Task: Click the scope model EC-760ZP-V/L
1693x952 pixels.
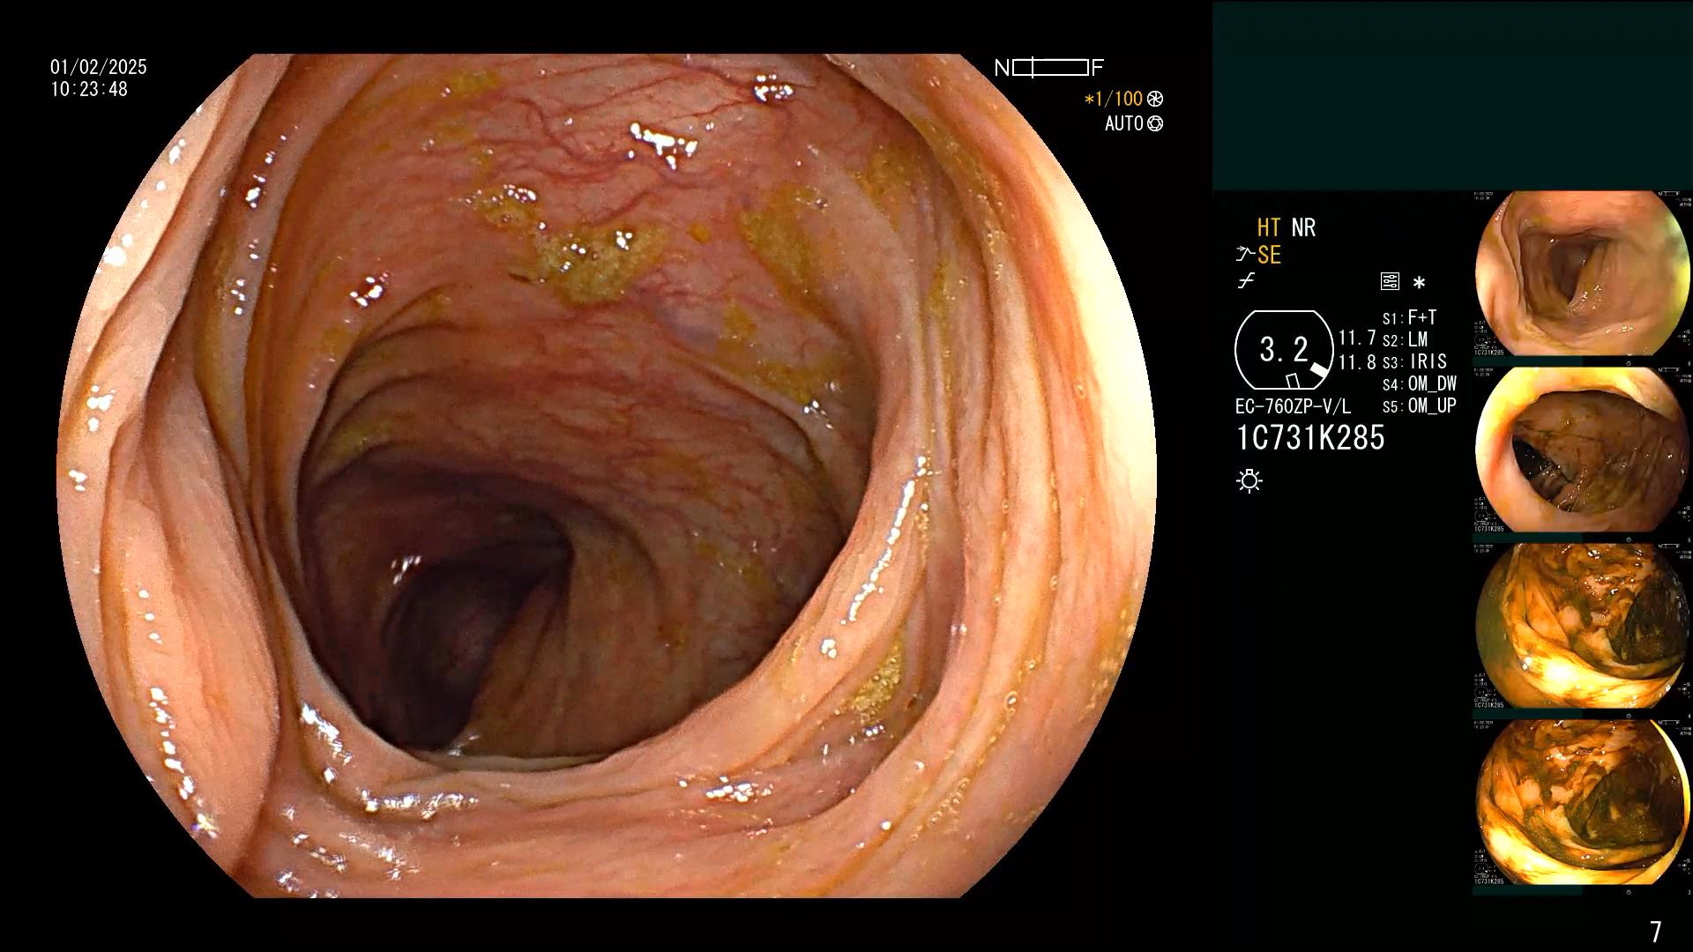Action: (x=1293, y=406)
